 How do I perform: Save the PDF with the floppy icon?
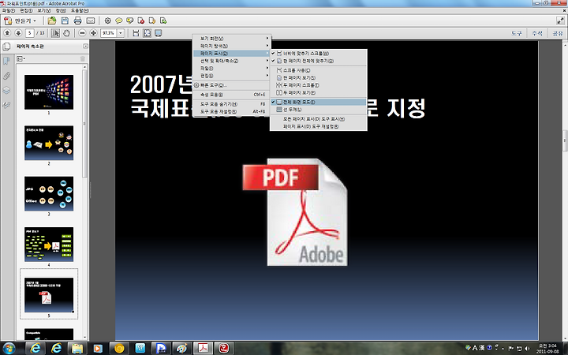point(65,21)
